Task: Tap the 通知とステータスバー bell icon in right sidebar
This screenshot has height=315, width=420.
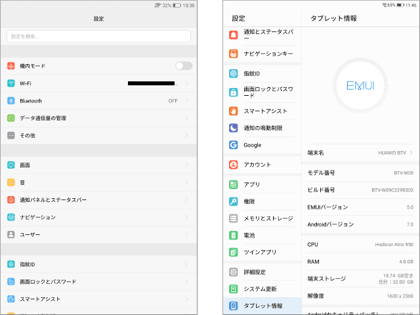Action: point(234,35)
